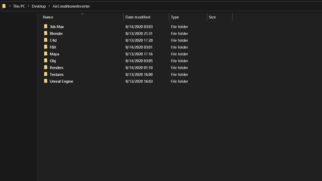Expand the chevron after This PC

(29, 6)
